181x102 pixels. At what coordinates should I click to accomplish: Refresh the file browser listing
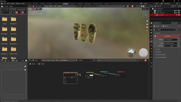[10, 10]
